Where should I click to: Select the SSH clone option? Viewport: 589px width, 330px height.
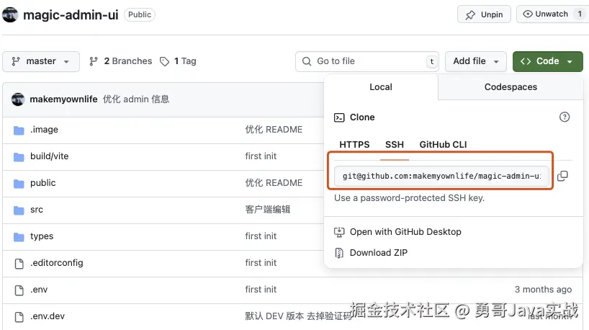point(395,145)
